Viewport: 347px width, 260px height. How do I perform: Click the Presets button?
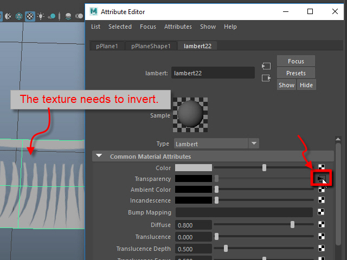[x=296, y=73]
